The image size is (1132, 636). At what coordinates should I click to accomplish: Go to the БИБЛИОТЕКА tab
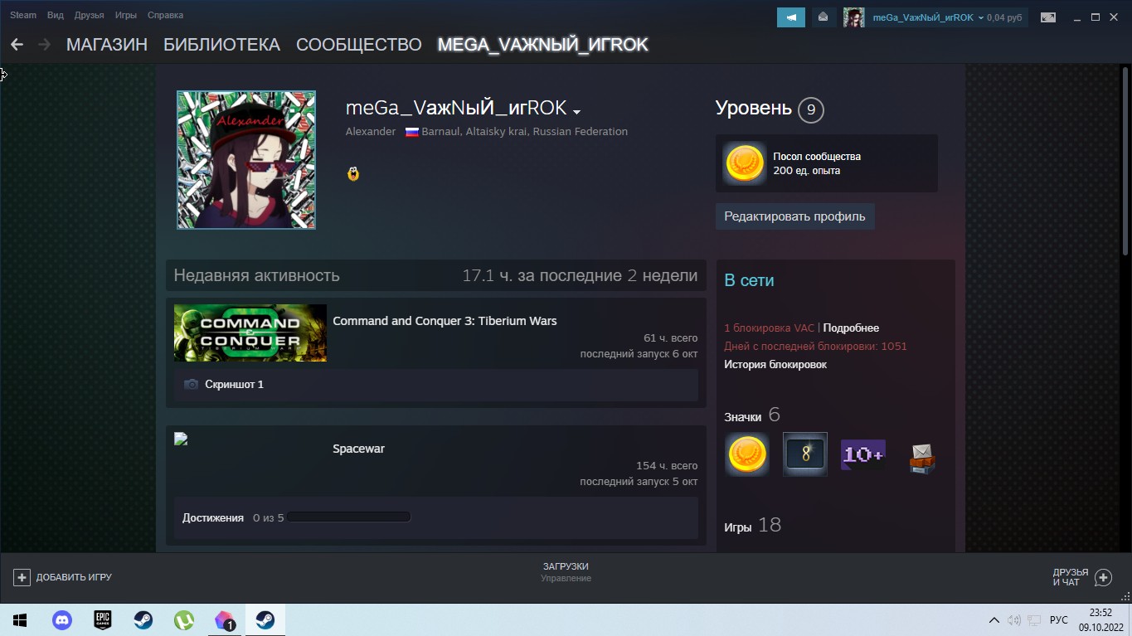click(x=221, y=45)
